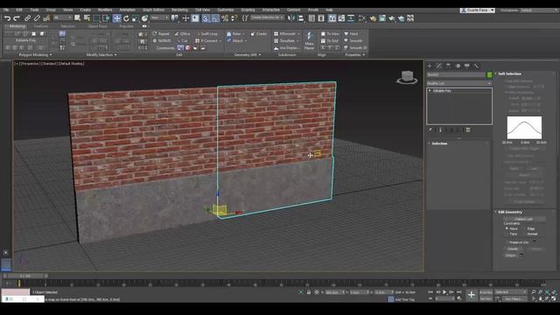Toggle the 3D Snaps button
Image resolution: width=560 pixels, height=315 pixels.
tap(206, 18)
